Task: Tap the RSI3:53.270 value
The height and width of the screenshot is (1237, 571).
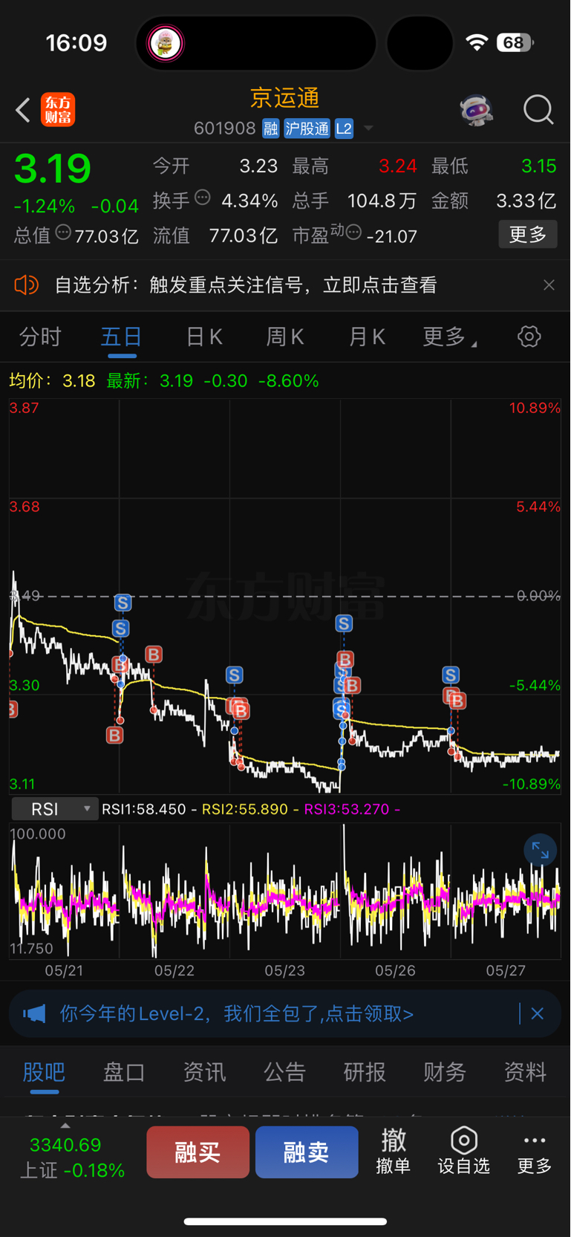Action: coord(347,809)
